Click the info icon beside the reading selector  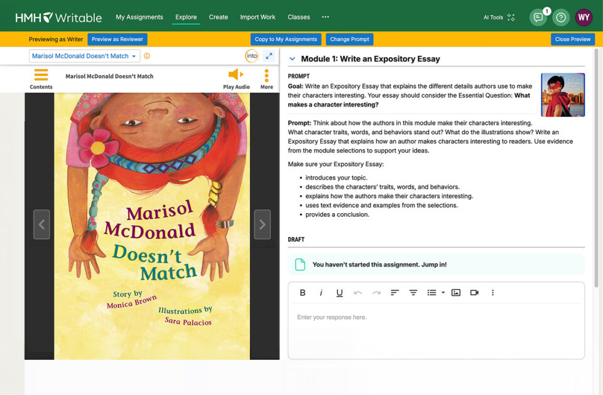click(147, 56)
